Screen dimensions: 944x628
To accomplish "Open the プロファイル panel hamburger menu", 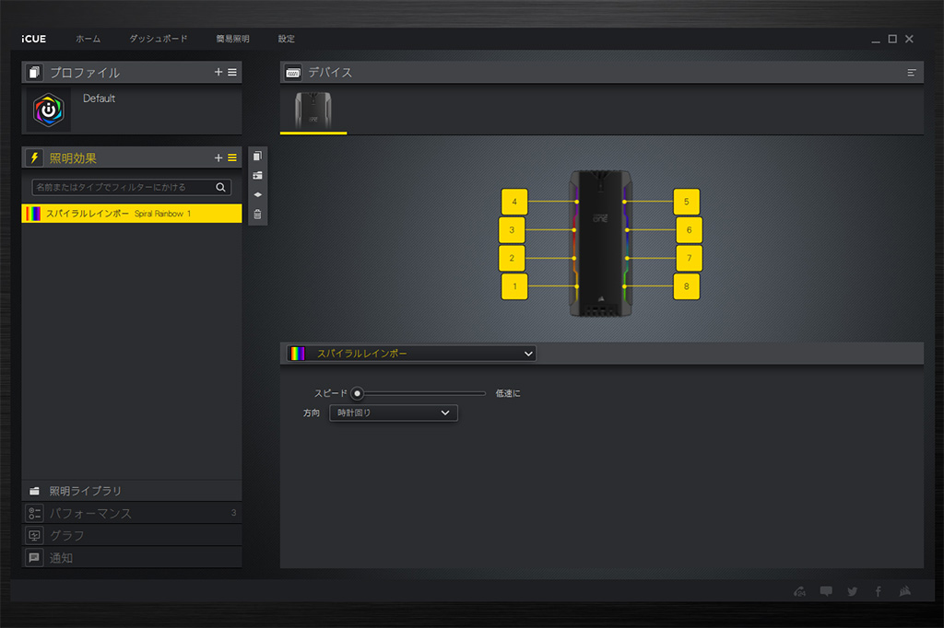I will [x=232, y=72].
